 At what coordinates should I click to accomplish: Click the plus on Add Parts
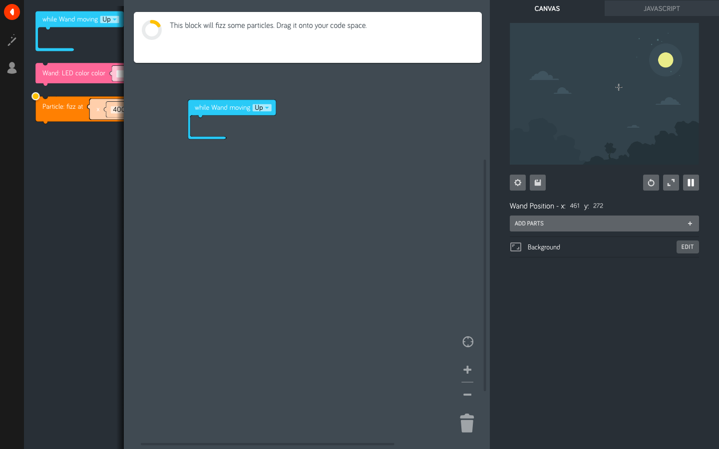click(690, 224)
